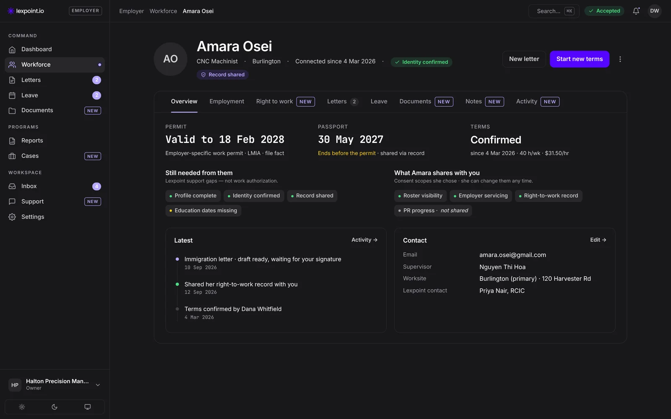Click the AO profile avatar

170,59
